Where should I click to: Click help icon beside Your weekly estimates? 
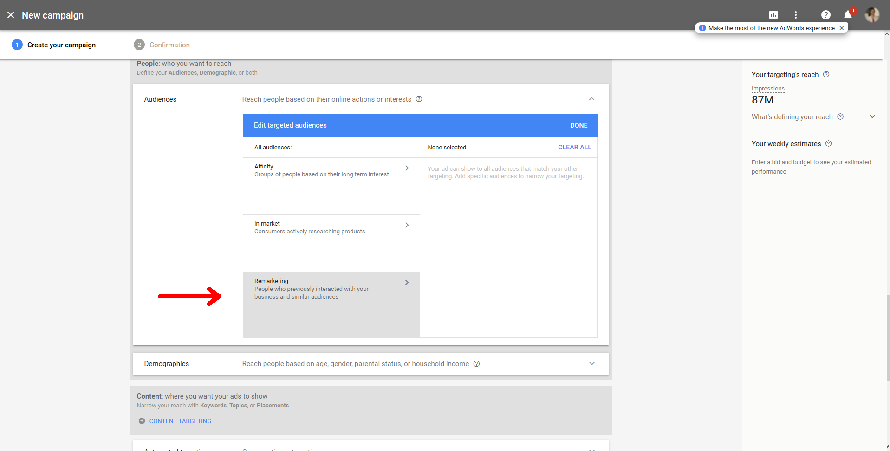pos(829,144)
